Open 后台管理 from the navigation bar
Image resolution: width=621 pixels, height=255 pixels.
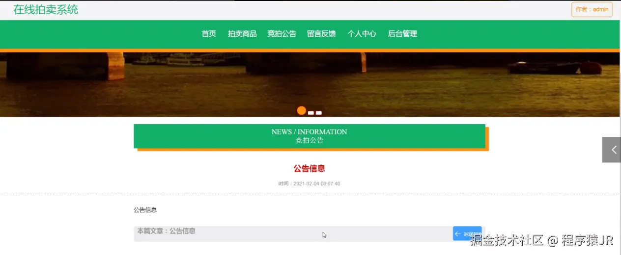click(x=402, y=34)
